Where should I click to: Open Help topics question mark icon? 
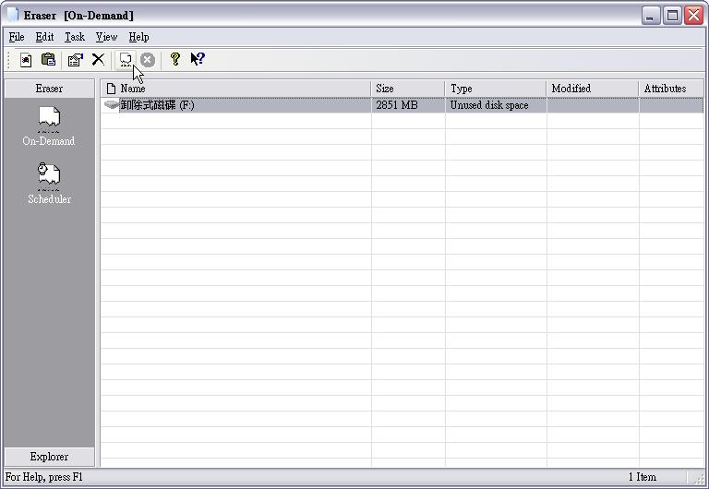175,59
